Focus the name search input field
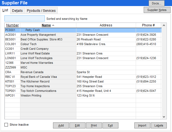 pyautogui.click(x=24, y=19)
